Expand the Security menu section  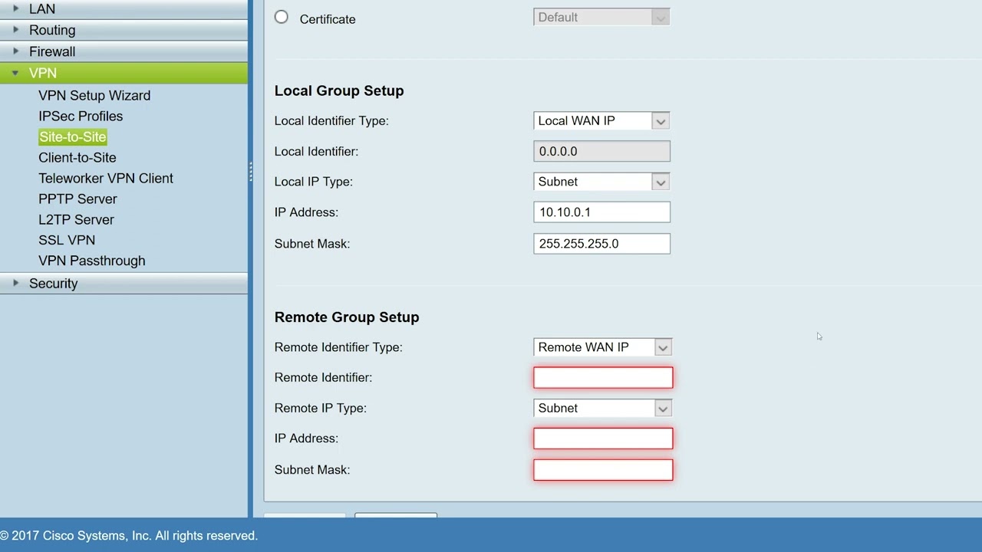click(124, 283)
